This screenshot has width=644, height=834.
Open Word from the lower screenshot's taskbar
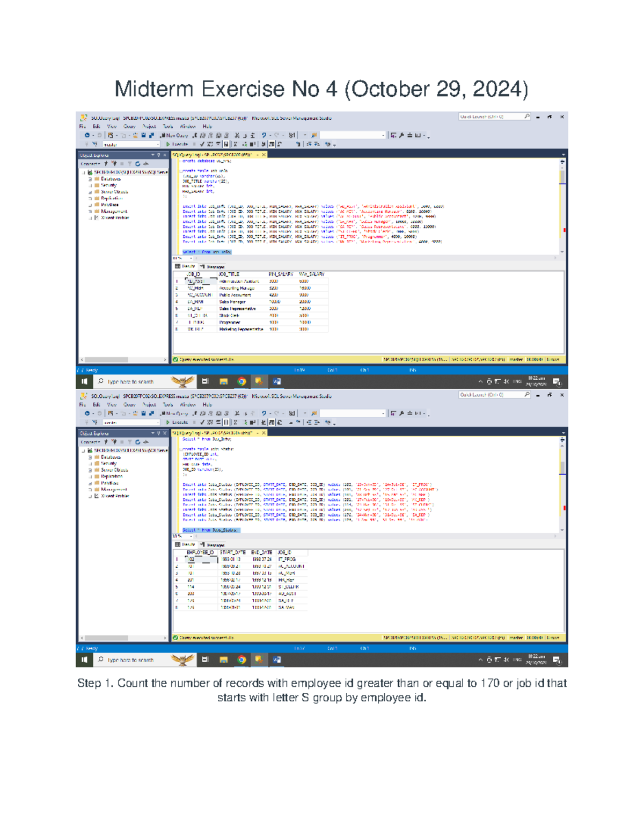point(277,660)
